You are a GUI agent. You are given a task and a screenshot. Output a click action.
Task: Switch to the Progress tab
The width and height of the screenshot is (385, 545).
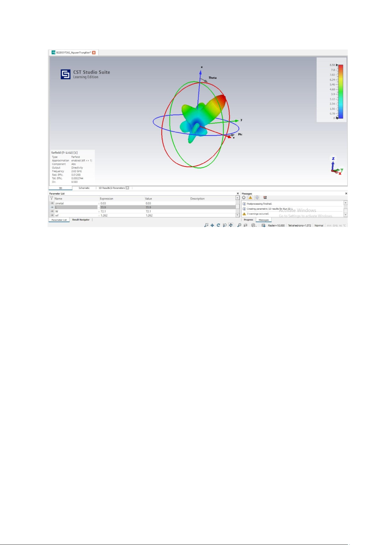tap(248, 220)
